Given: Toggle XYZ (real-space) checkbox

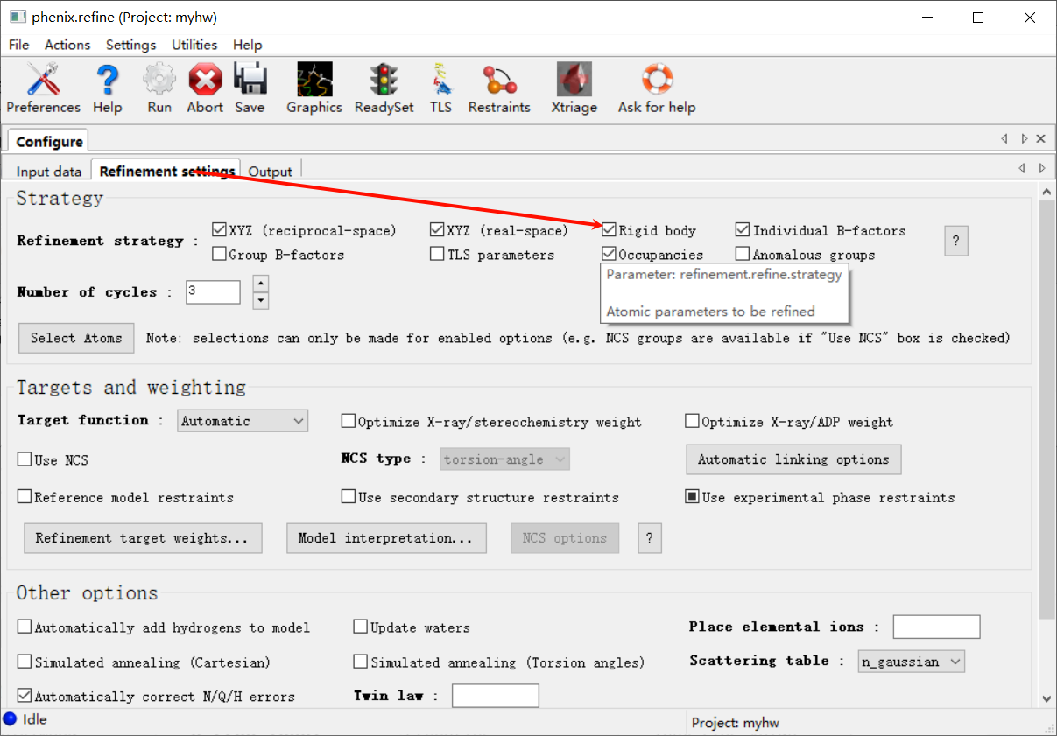Looking at the screenshot, I should [x=438, y=230].
